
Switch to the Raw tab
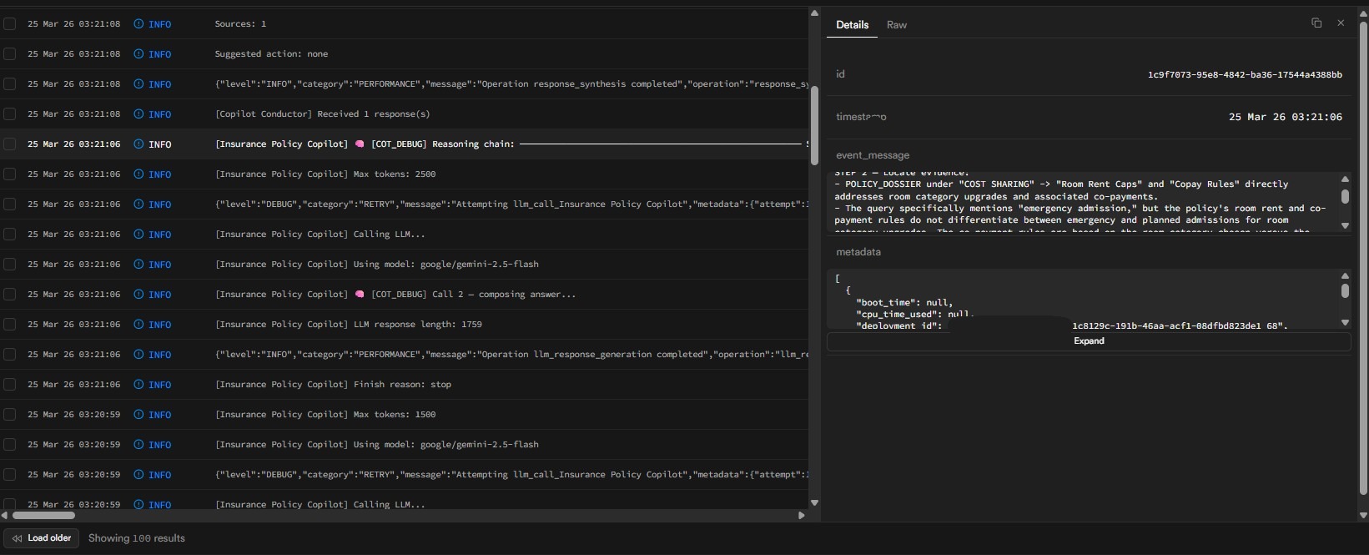pyautogui.click(x=896, y=25)
